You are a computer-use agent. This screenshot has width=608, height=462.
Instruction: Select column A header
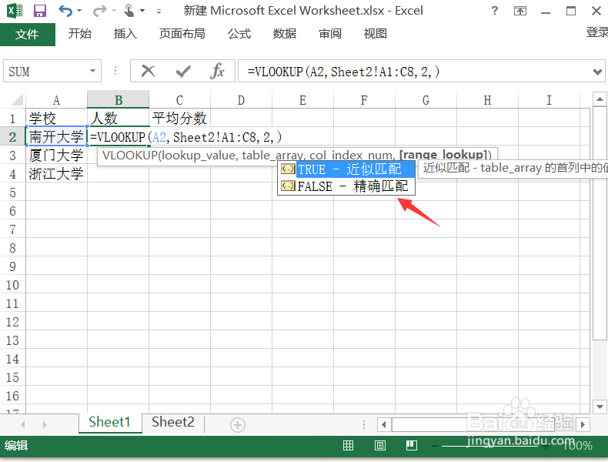pos(57,100)
